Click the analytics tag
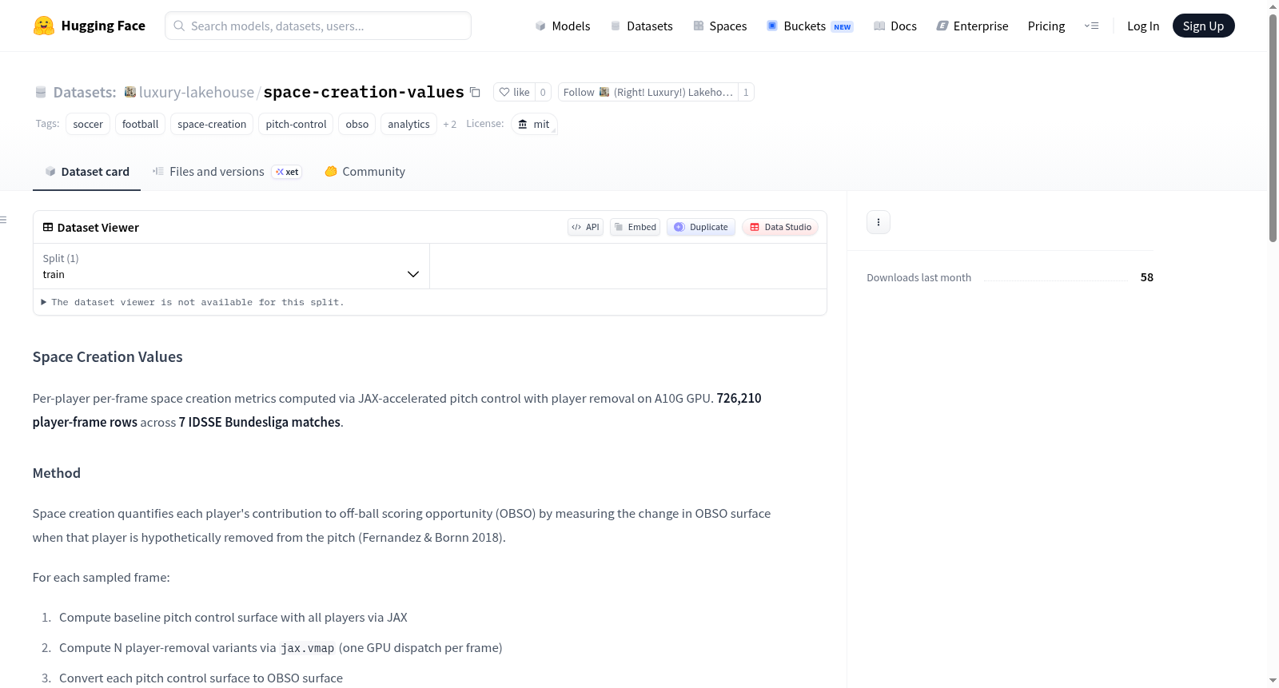This screenshot has width=1279, height=688. click(408, 124)
